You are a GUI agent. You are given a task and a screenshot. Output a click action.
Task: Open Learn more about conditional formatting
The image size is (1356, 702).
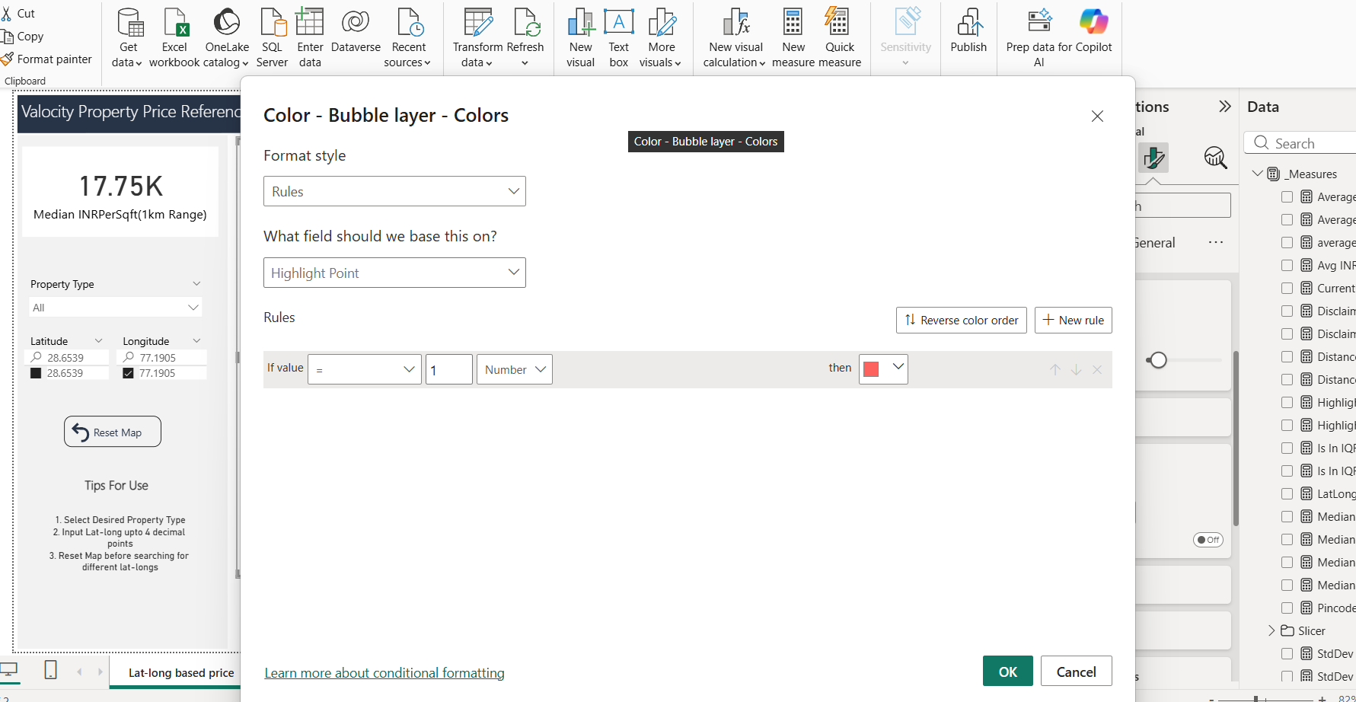tap(384, 673)
